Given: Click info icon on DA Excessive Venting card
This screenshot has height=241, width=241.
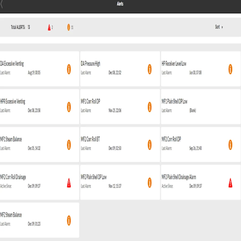Looking at the screenshot, I should pos(69,69).
